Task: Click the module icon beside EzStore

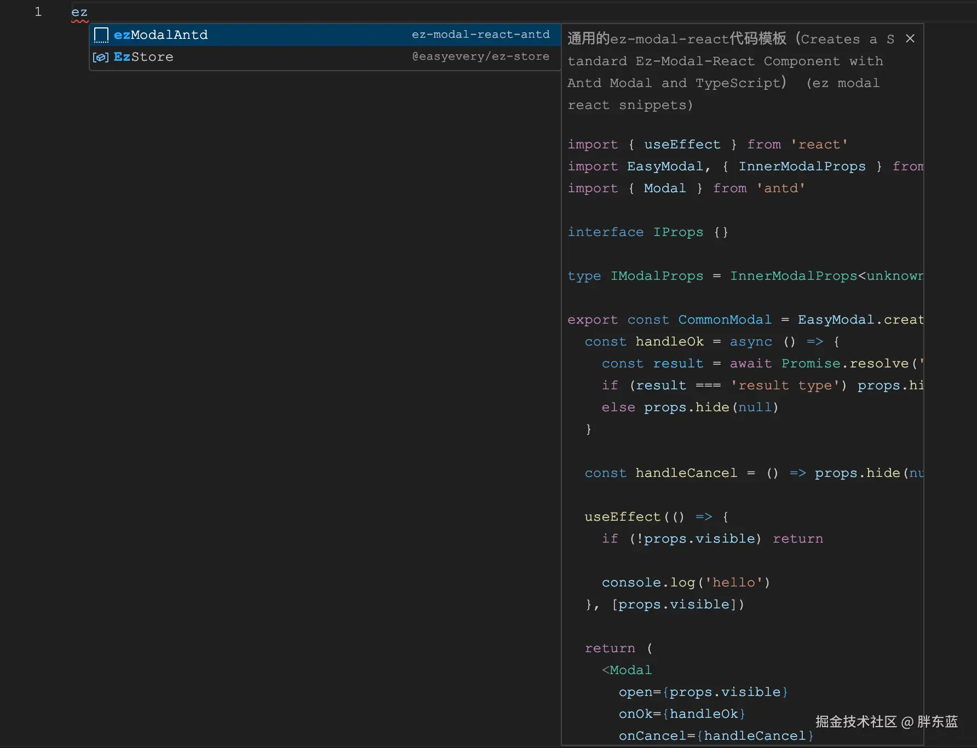Action: click(101, 57)
